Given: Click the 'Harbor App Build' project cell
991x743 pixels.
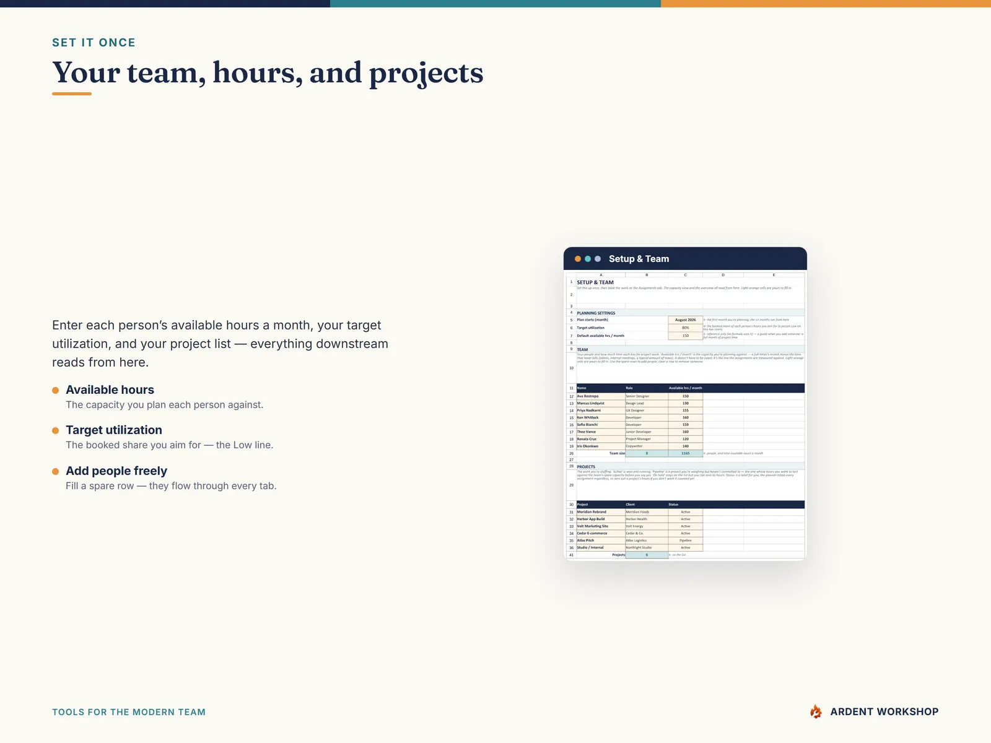Looking at the screenshot, I should 601,519.
